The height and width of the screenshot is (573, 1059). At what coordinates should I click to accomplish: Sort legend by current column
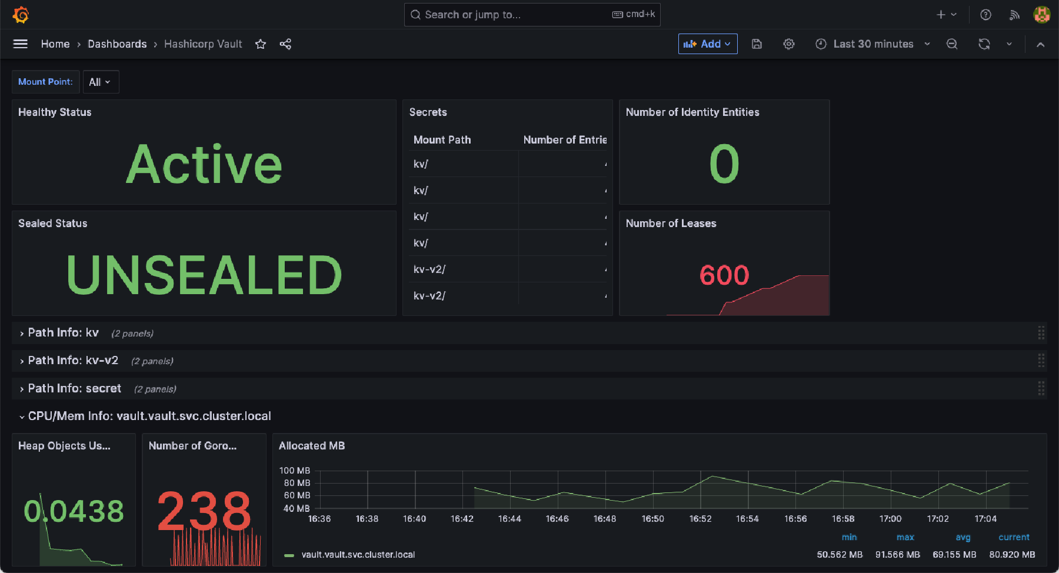click(x=1014, y=537)
